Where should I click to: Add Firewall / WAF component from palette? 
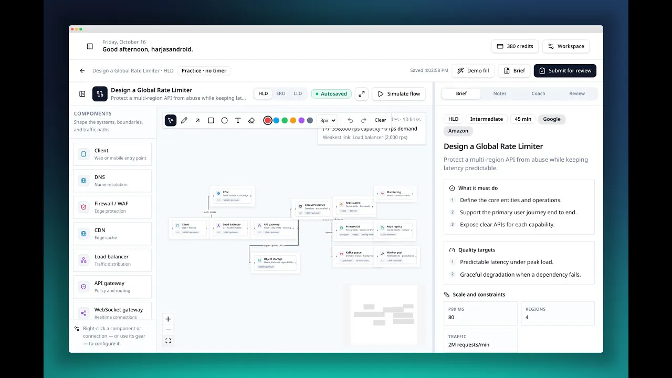point(112,207)
